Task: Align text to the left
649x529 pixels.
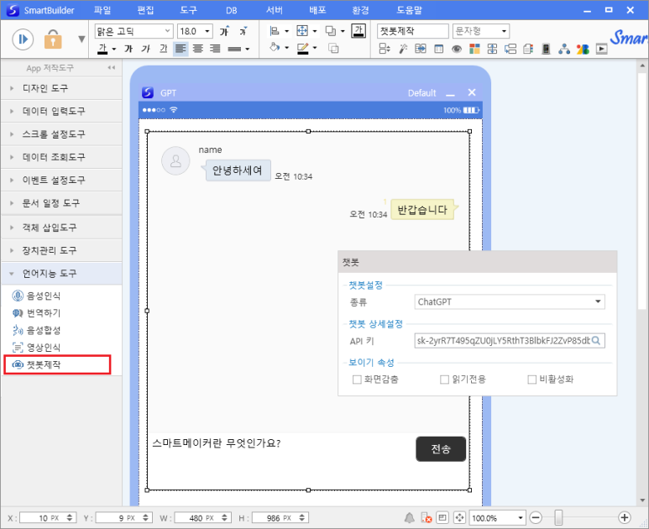Action: point(181,49)
